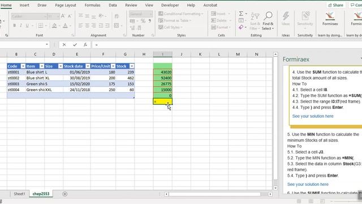Image resolution: width=362 pixels, height=204 pixels.
Task: Toggle Italic formatting
Action: pyautogui.click(x=21, y=25)
